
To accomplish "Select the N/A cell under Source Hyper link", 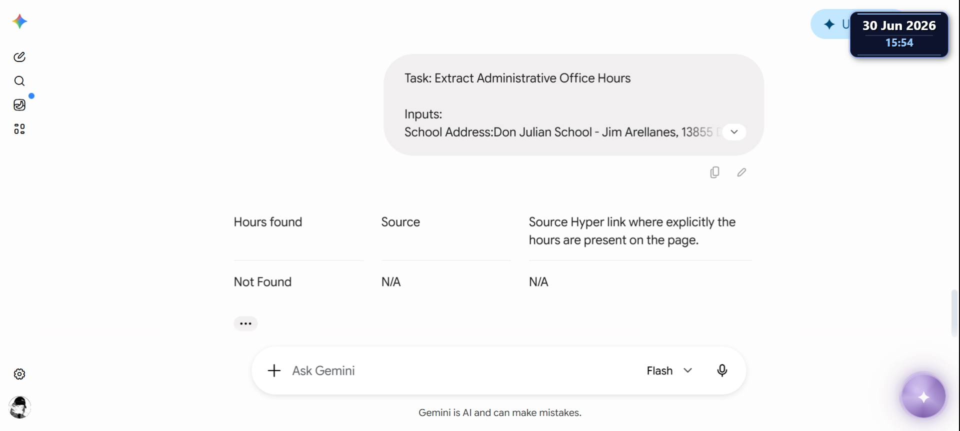I will (538, 282).
